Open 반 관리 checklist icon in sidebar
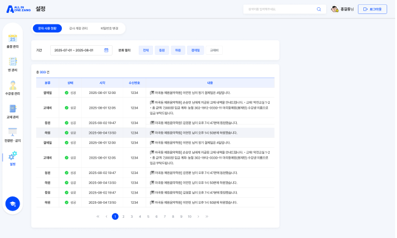Image resolution: width=397 pixels, height=238 pixels. point(12,62)
